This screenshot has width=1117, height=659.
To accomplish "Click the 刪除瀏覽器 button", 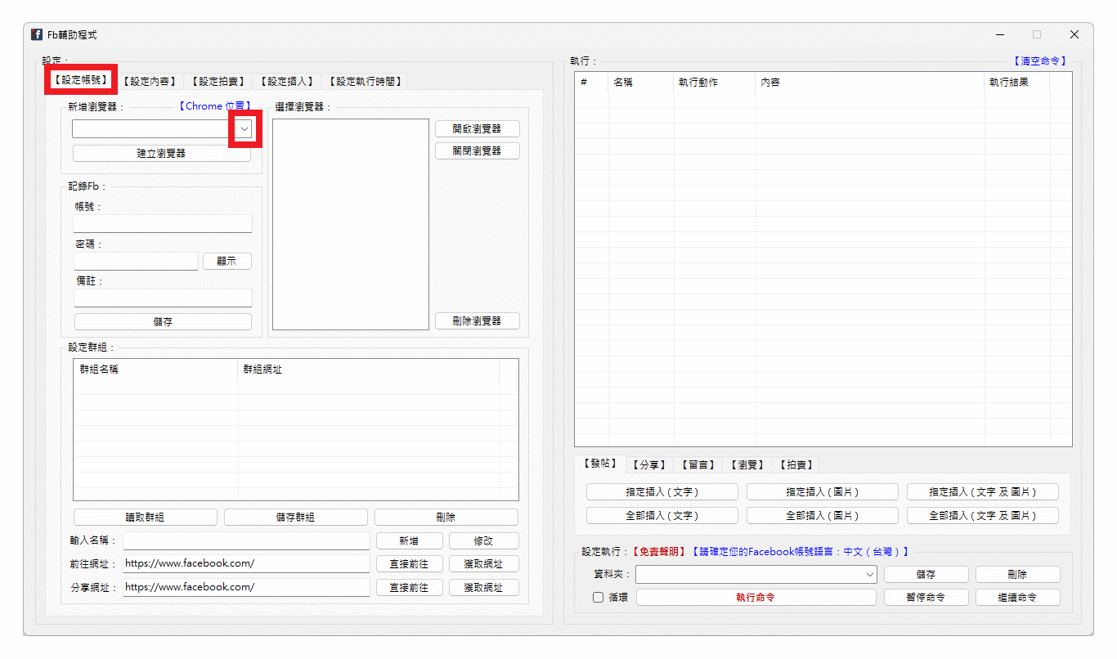I will pos(478,321).
